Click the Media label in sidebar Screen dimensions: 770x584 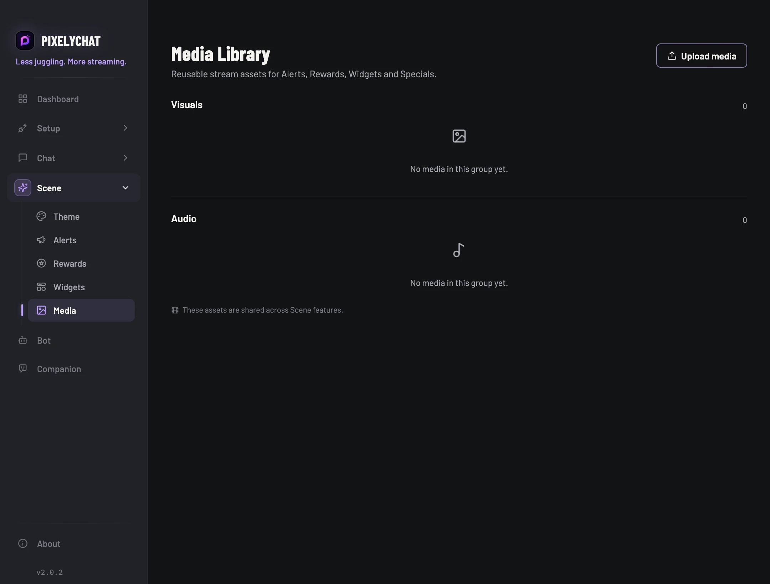65,311
